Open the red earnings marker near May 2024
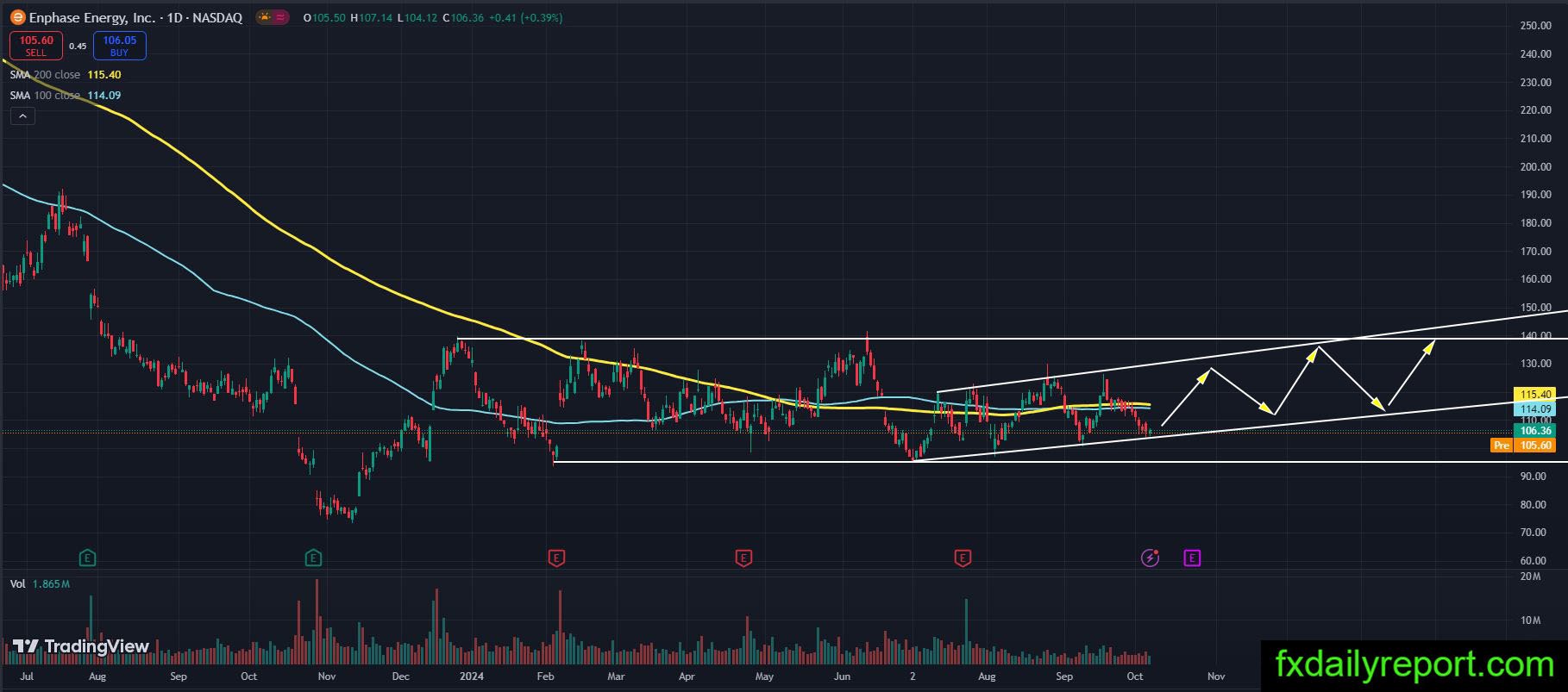Screen dimensions: 1568x692 pyautogui.click(x=743, y=558)
